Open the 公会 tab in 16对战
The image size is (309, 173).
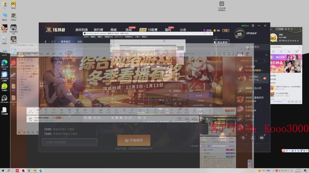click(183, 30)
